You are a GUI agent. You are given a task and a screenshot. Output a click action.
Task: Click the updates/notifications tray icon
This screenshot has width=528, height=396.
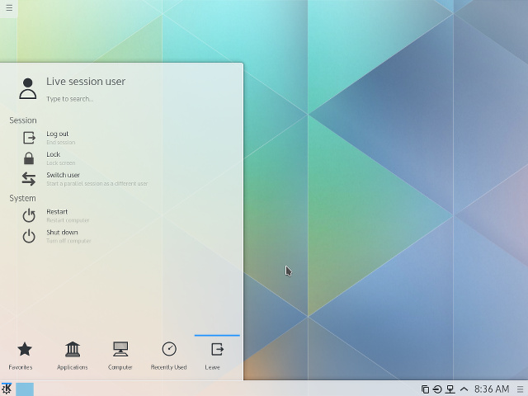click(x=437, y=389)
